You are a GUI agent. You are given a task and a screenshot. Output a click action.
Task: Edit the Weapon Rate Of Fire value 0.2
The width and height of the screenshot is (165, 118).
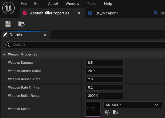pos(104,88)
